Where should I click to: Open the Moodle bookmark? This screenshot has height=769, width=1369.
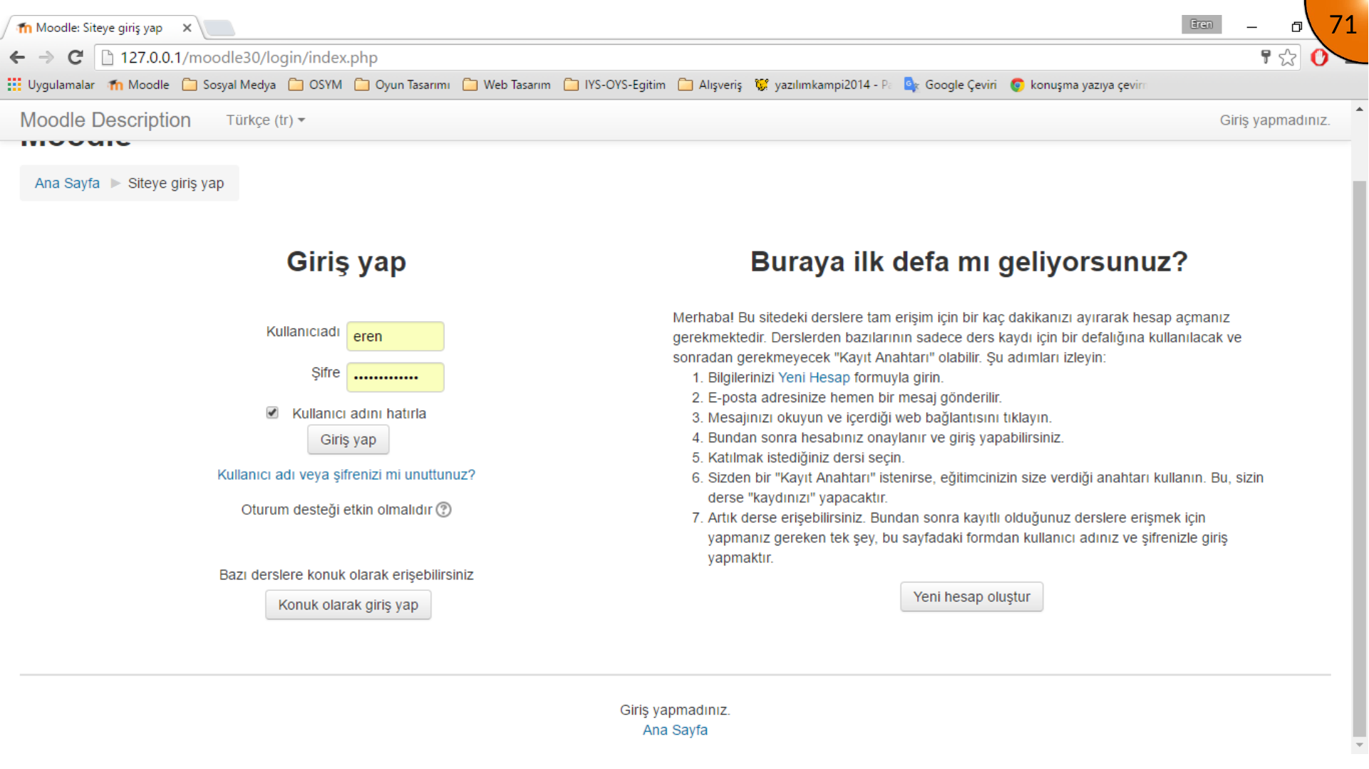point(139,85)
